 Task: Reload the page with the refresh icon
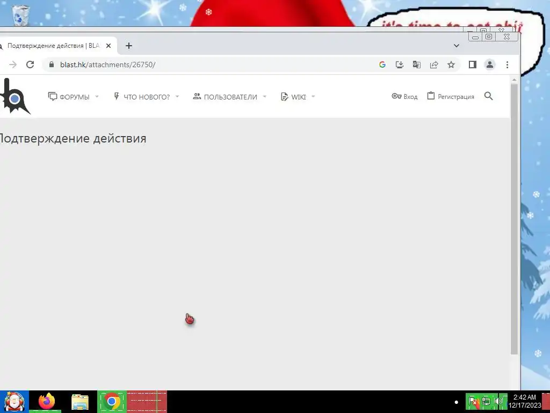click(x=30, y=65)
